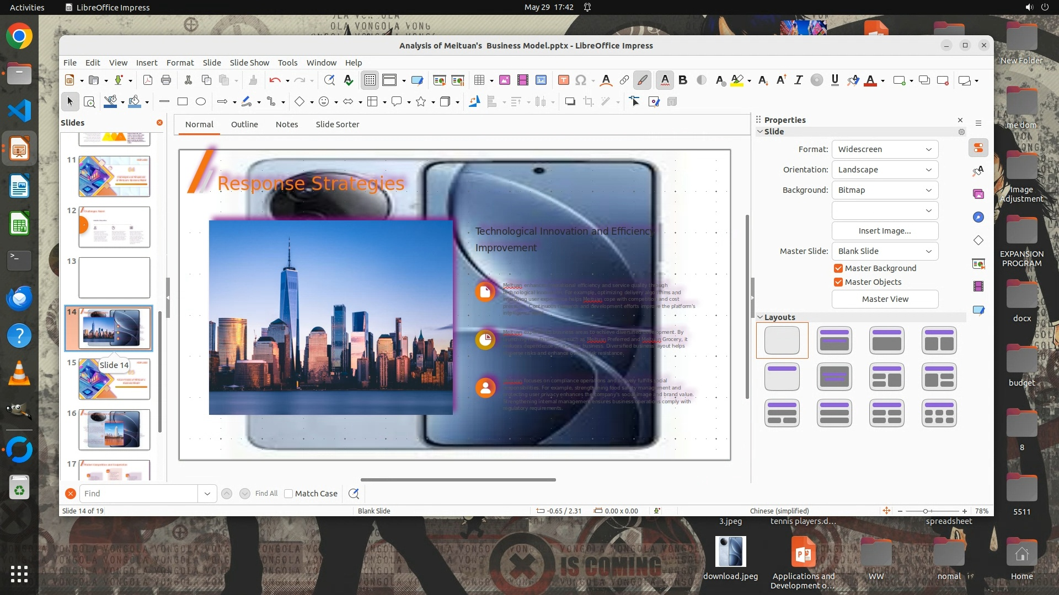Viewport: 1059px width, 595px height.
Task: Open the Background dropdown showing Bitmap
Action: 885,190
